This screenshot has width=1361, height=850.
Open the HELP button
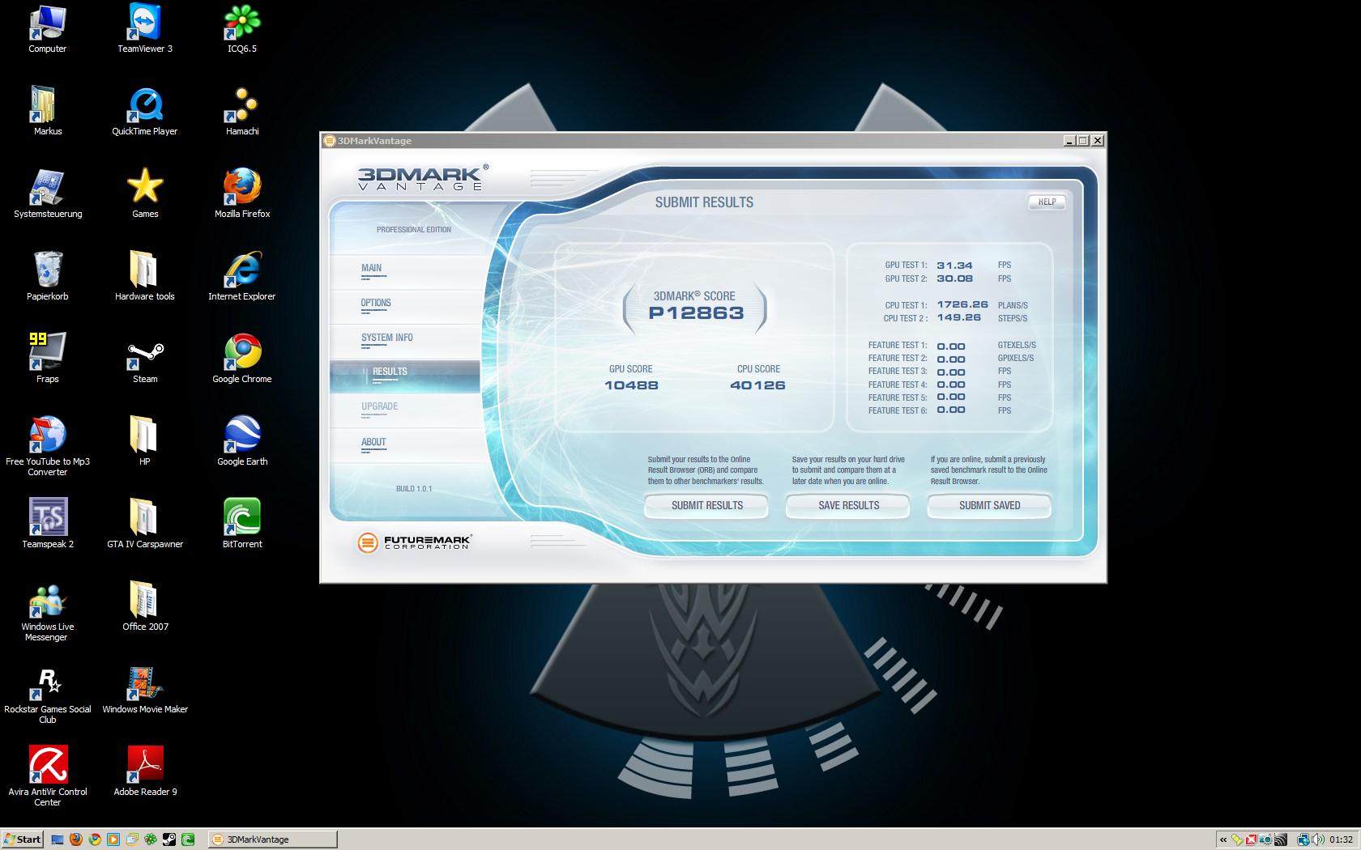coord(1047,202)
